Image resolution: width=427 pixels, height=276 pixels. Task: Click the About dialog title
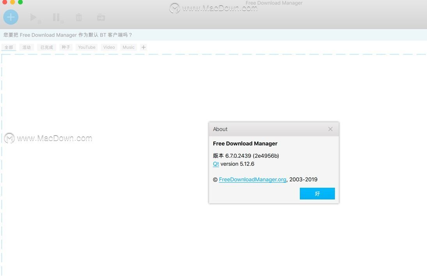220,129
